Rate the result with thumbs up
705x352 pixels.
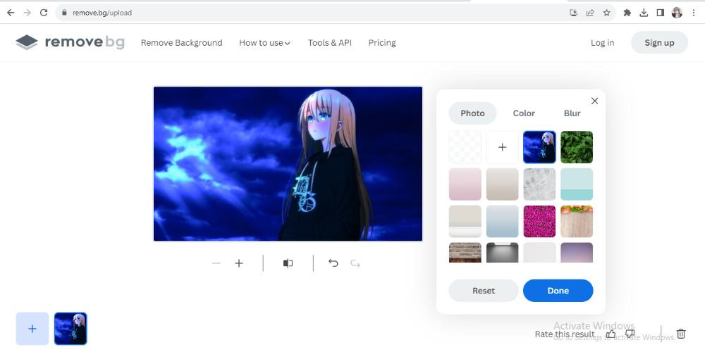coord(611,334)
